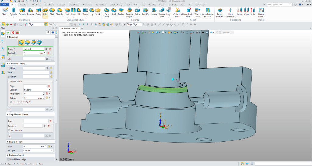Enable Make scale locally flat checkbox

(x=11, y=102)
